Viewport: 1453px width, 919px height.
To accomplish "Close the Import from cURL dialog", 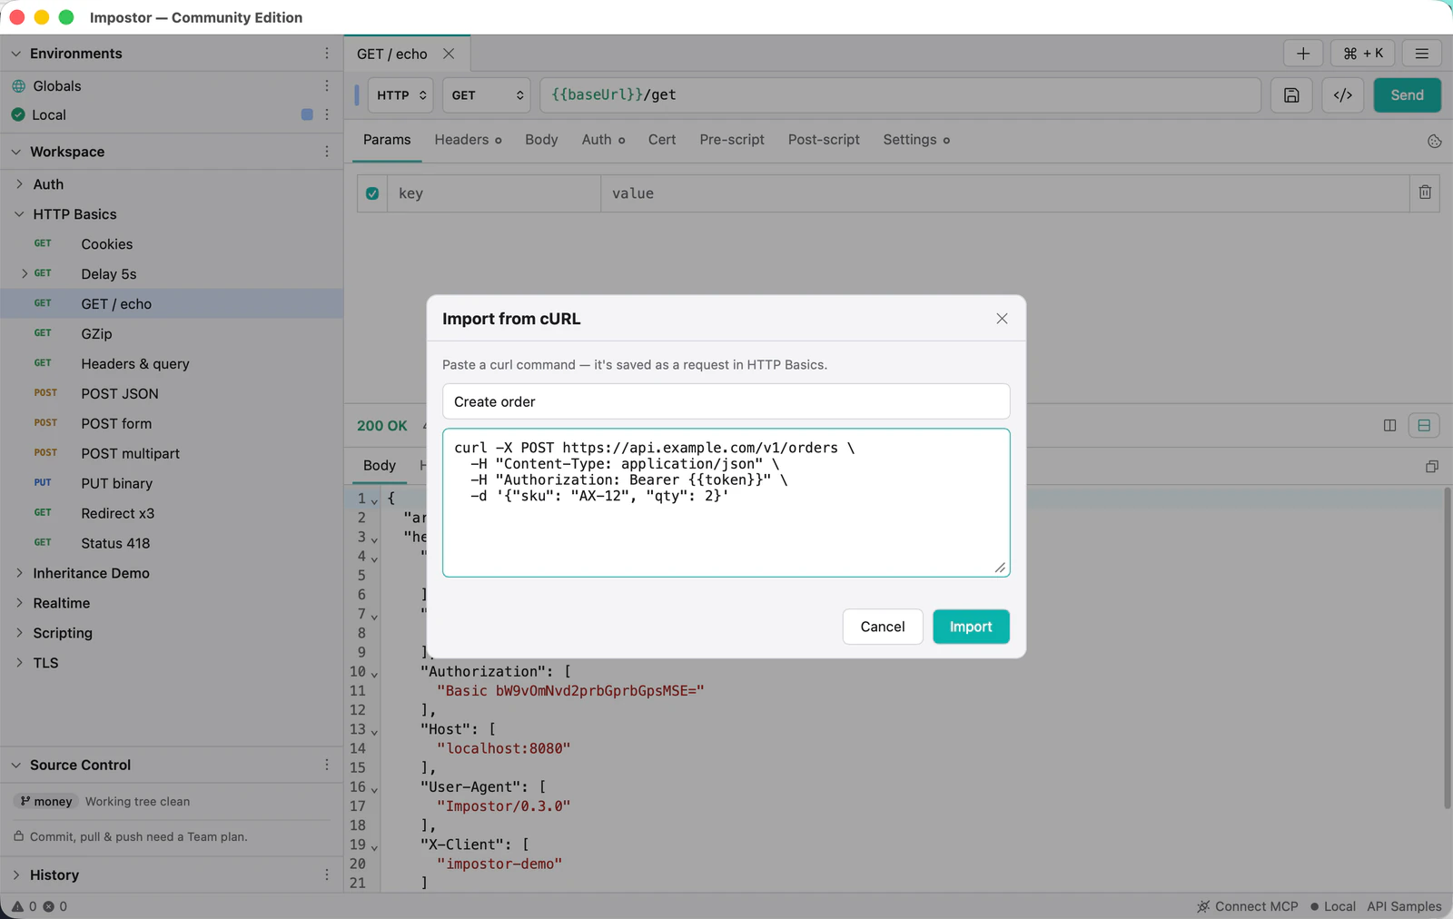I will [x=1002, y=319].
